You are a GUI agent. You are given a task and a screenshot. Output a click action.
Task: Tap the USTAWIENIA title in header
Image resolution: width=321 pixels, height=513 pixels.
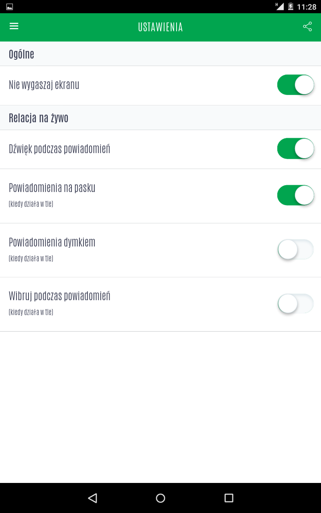point(160,27)
